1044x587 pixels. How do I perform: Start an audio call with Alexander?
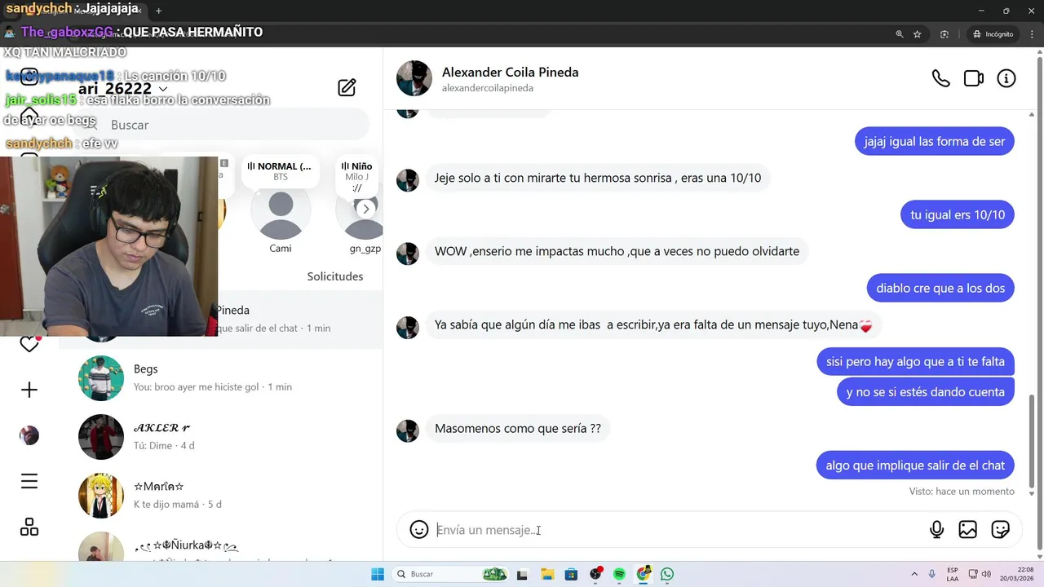[x=940, y=78]
